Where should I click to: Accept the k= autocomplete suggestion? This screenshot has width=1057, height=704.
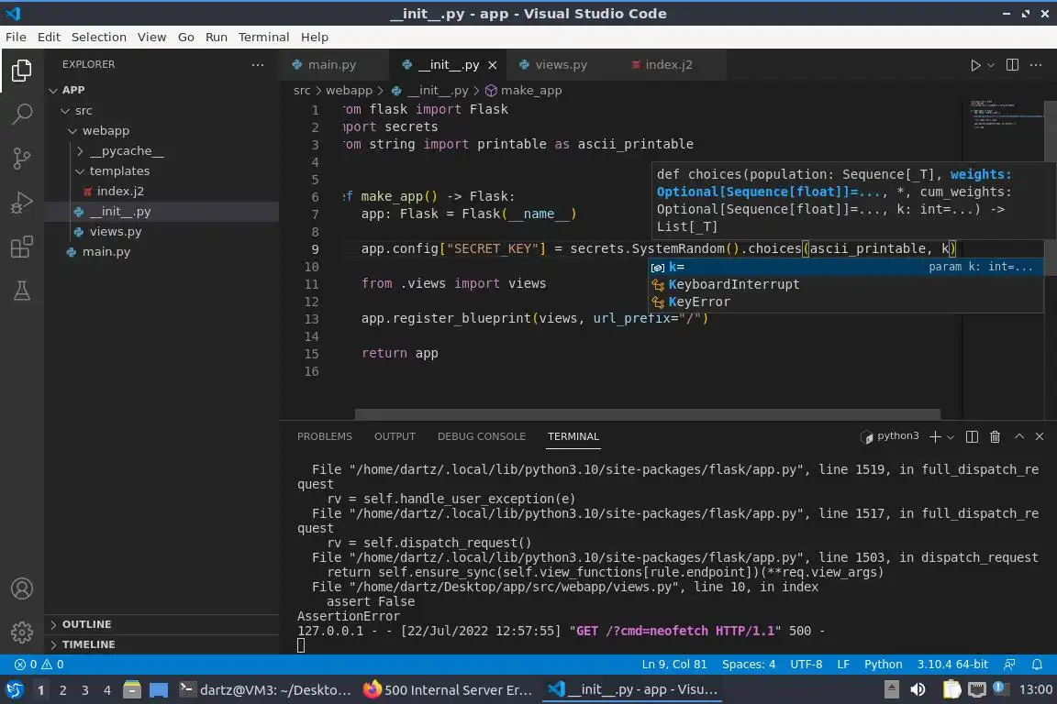(x=845, y=267)
